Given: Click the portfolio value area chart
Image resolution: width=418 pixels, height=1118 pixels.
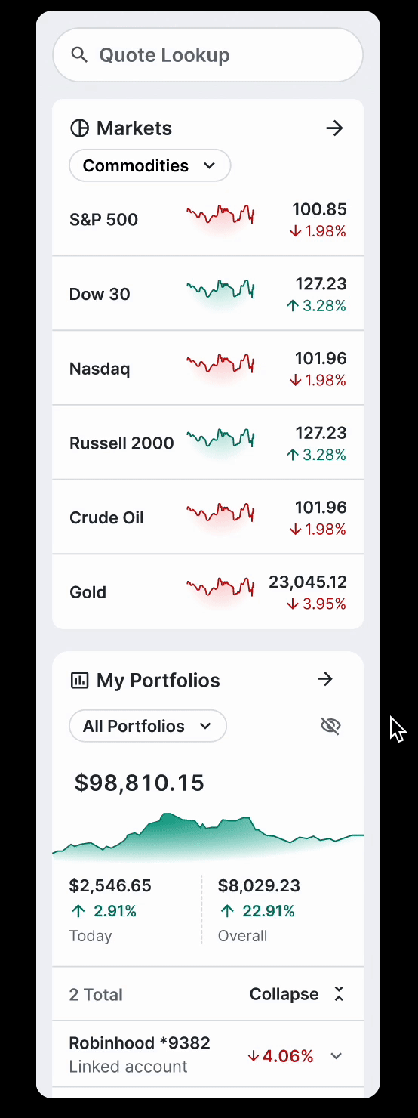Looking at the screenshot, I should (x=207, y=837).
